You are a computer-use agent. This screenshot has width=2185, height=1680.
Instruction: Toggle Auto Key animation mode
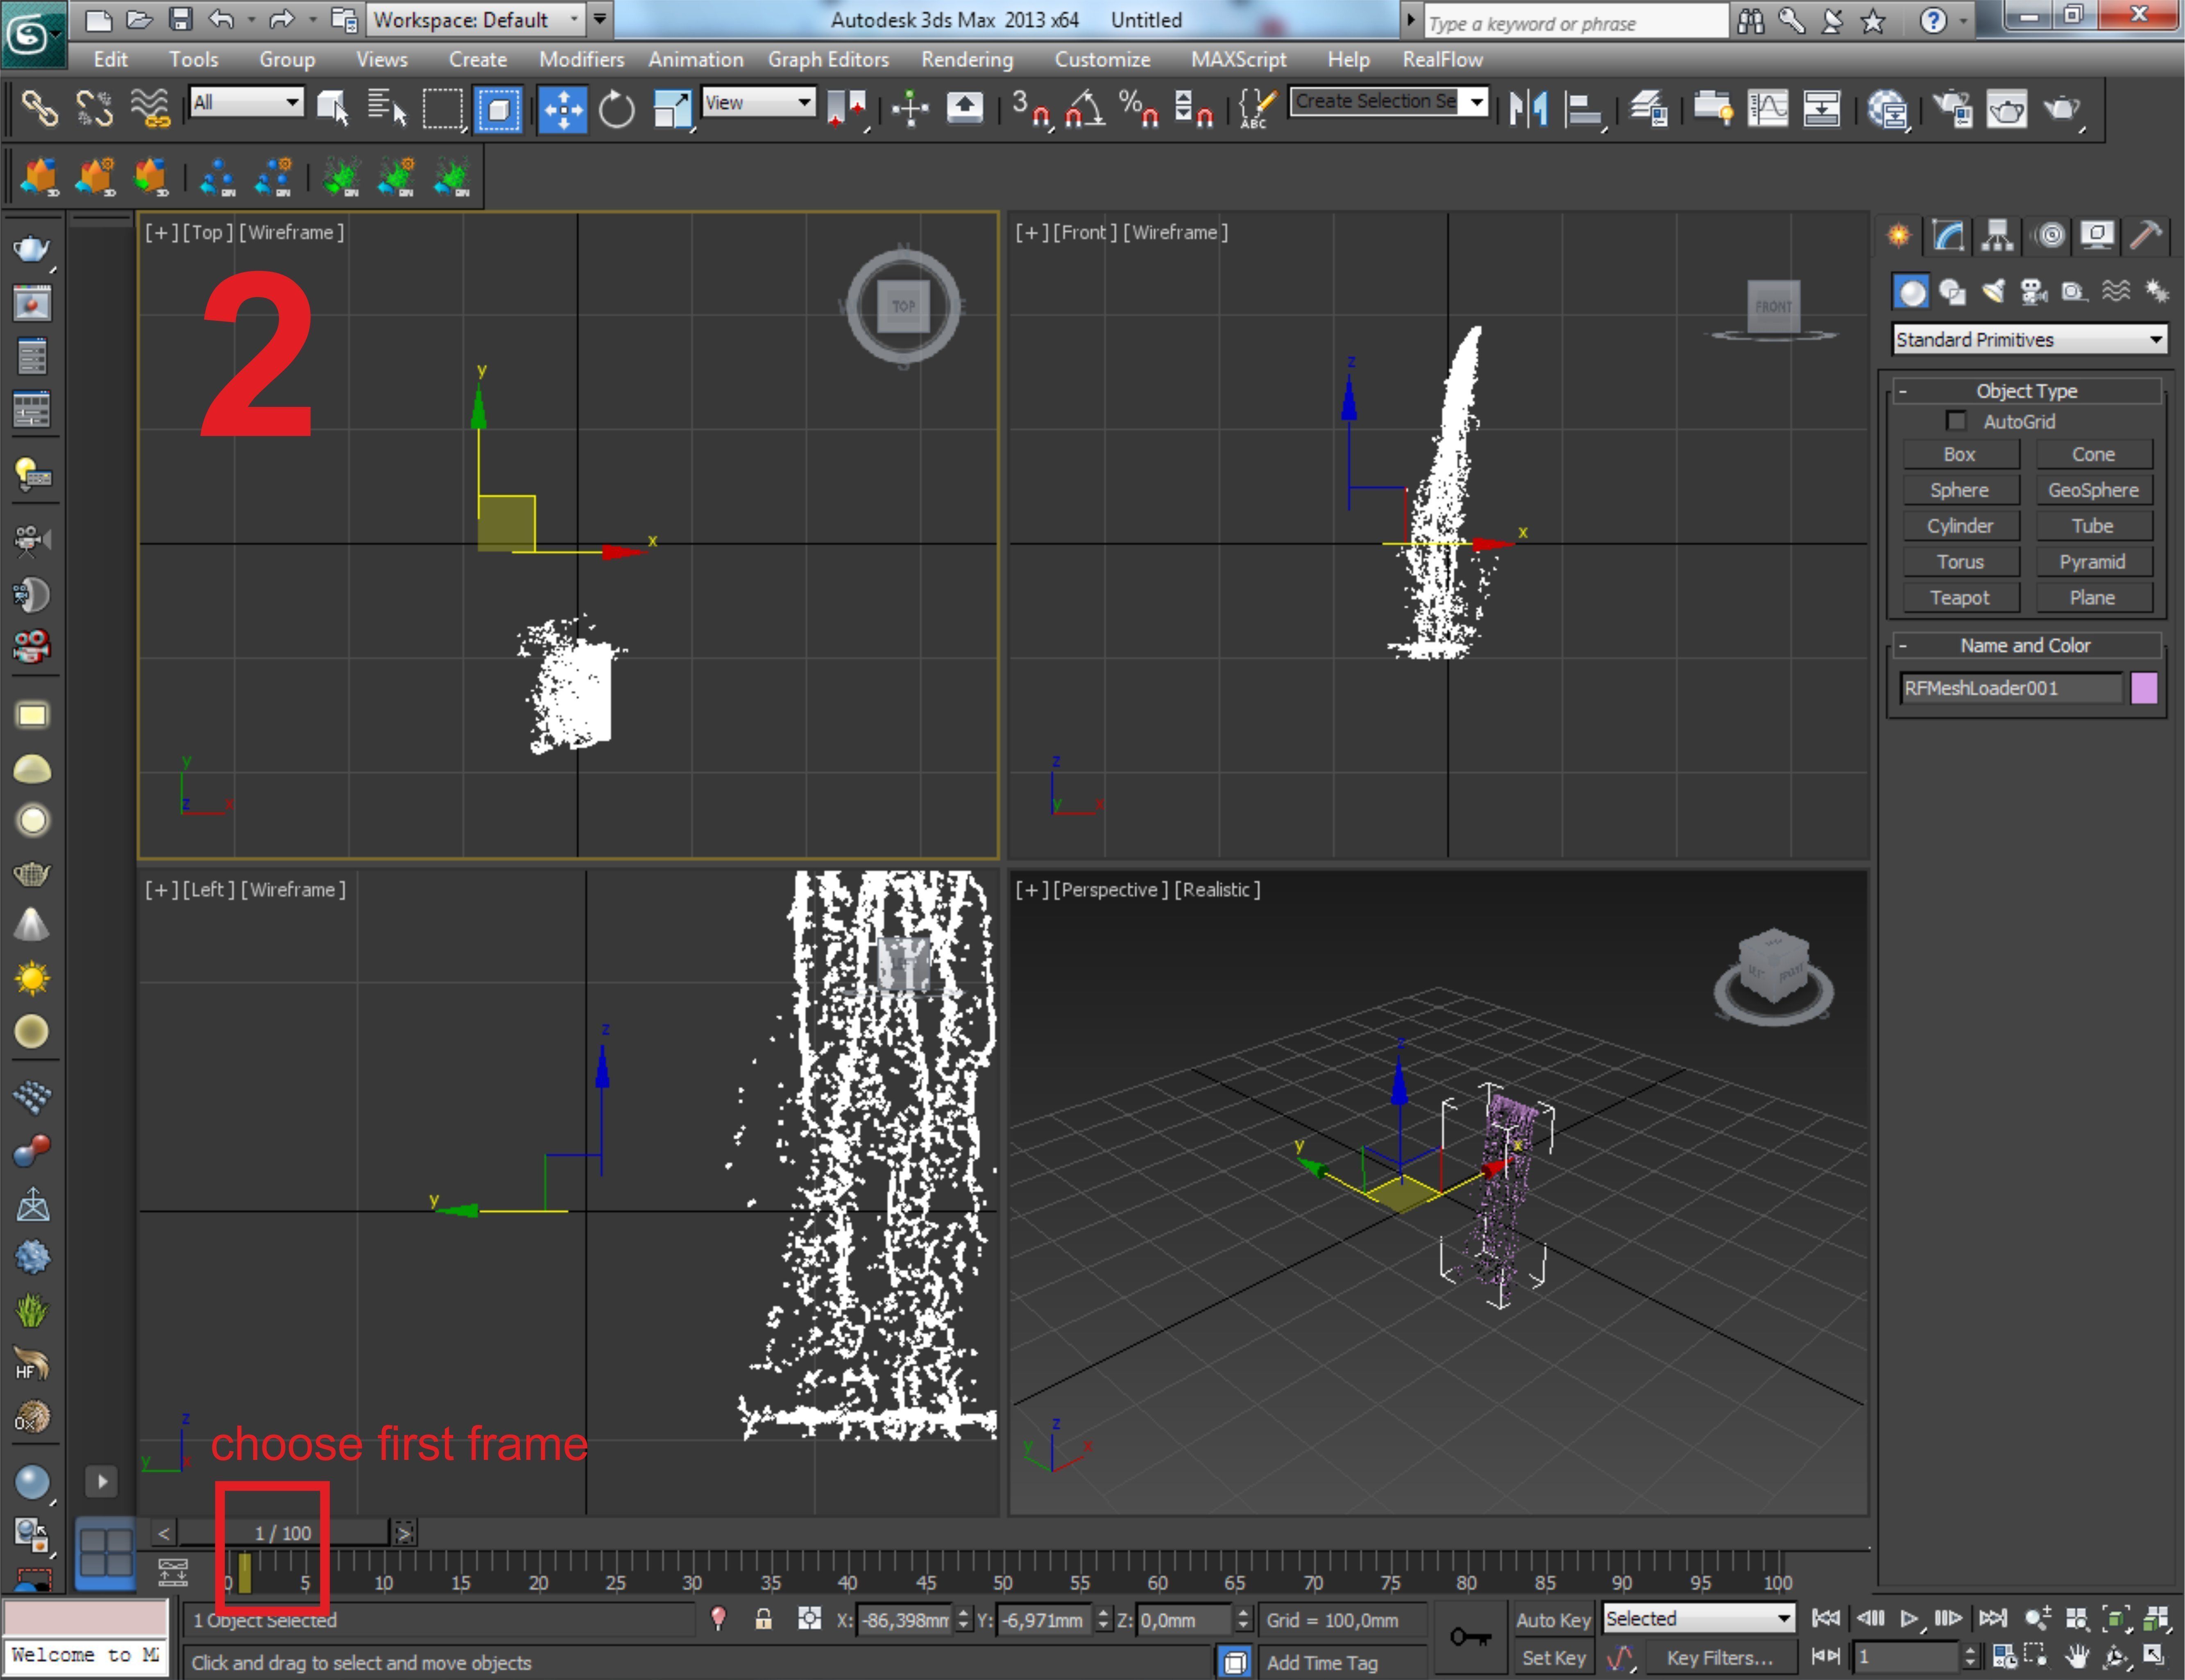pyautogui.click(x=1553, y=1620)
